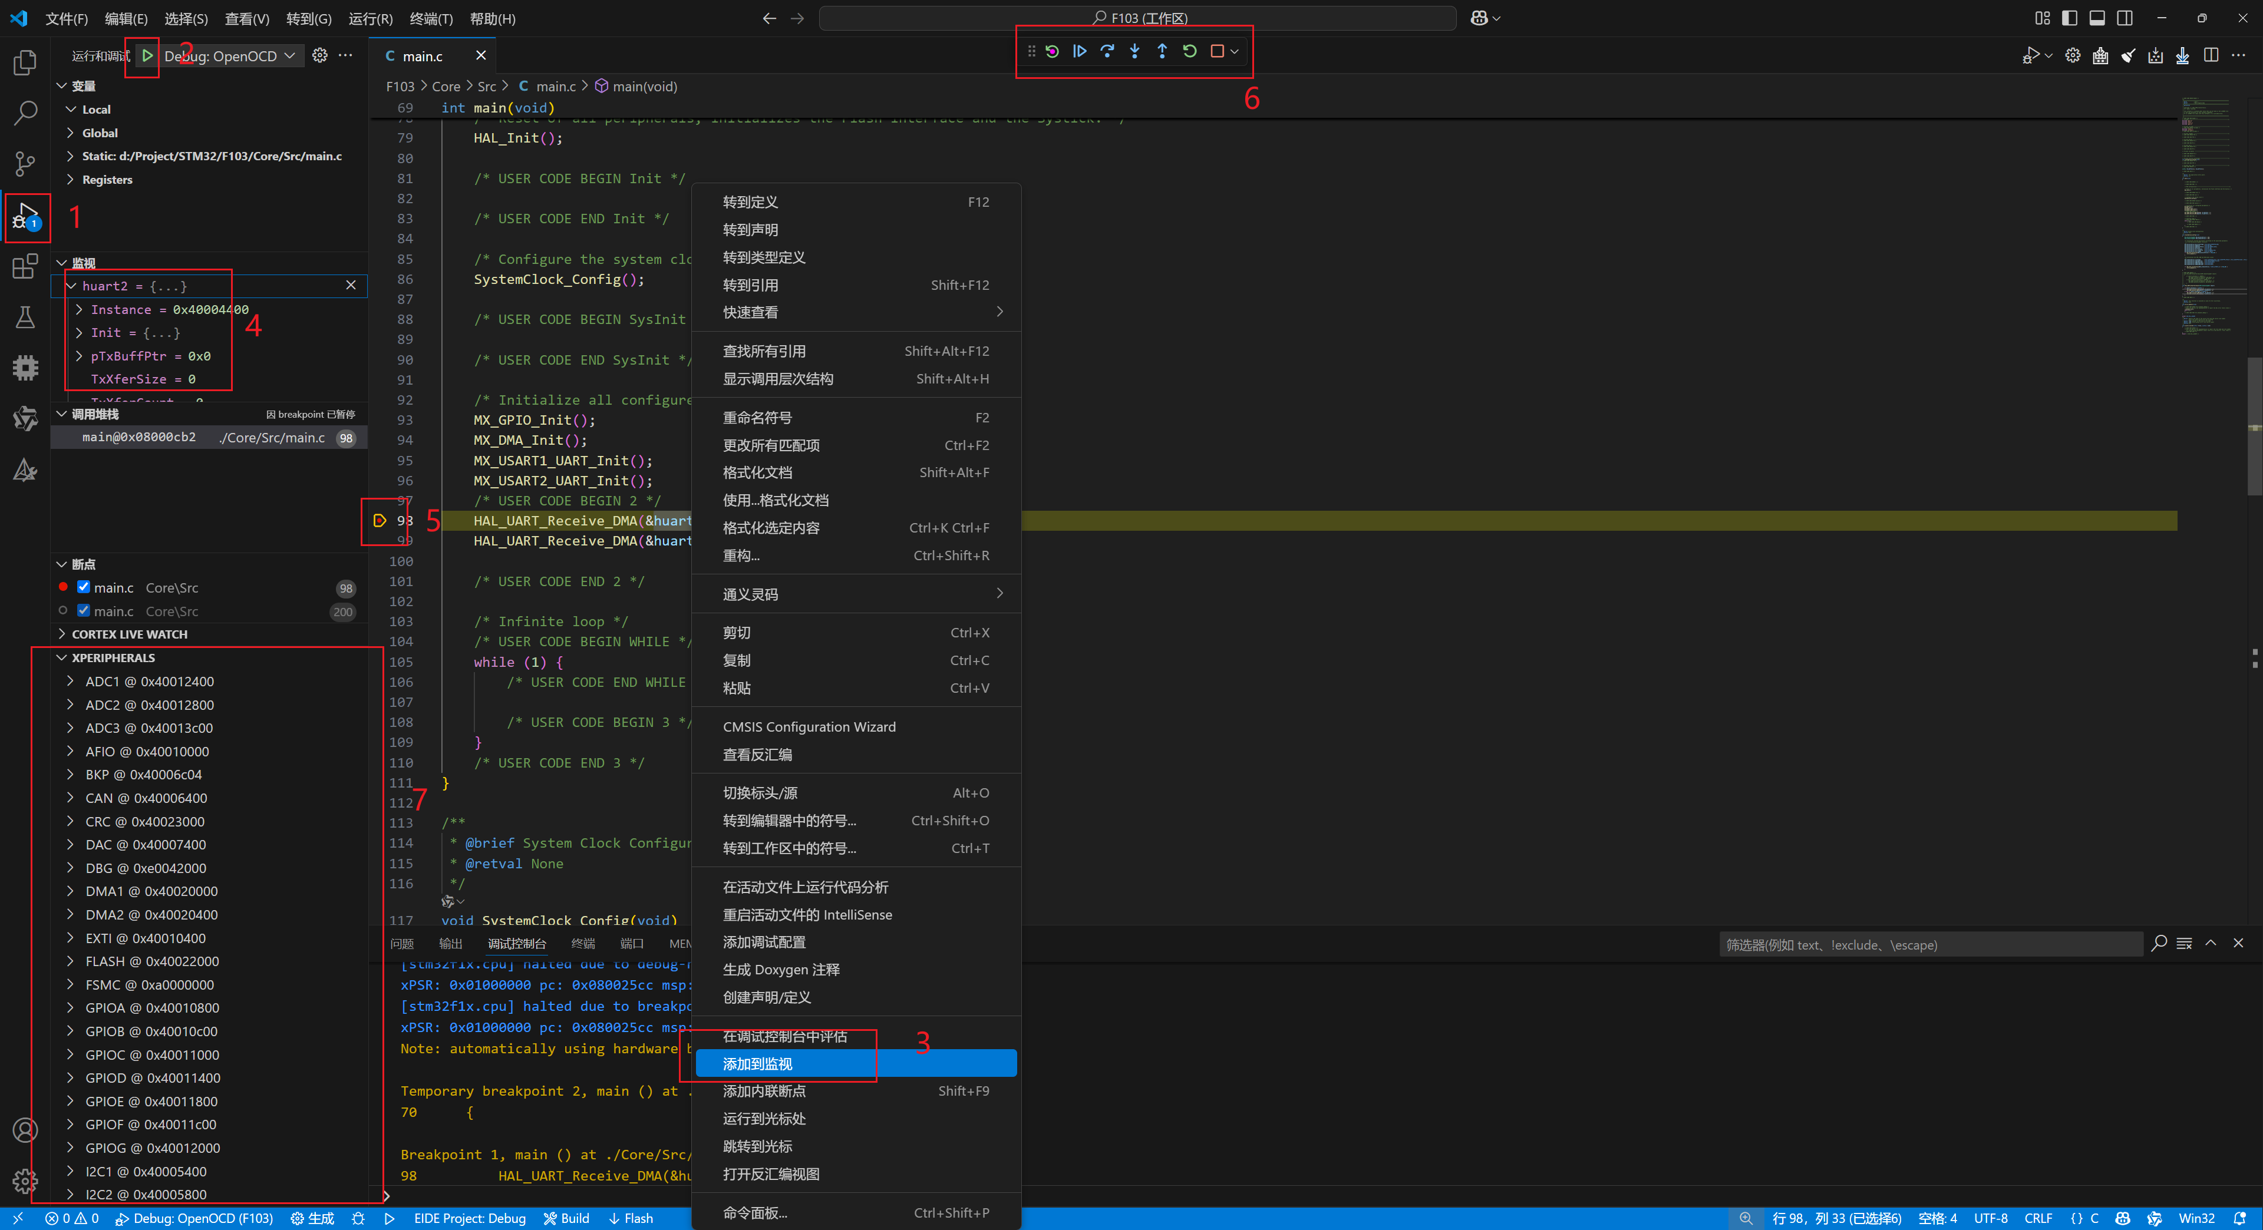Open the Manage gear at sidebar bottom
This screenshot has height=1230, width=2263.
25,1181
